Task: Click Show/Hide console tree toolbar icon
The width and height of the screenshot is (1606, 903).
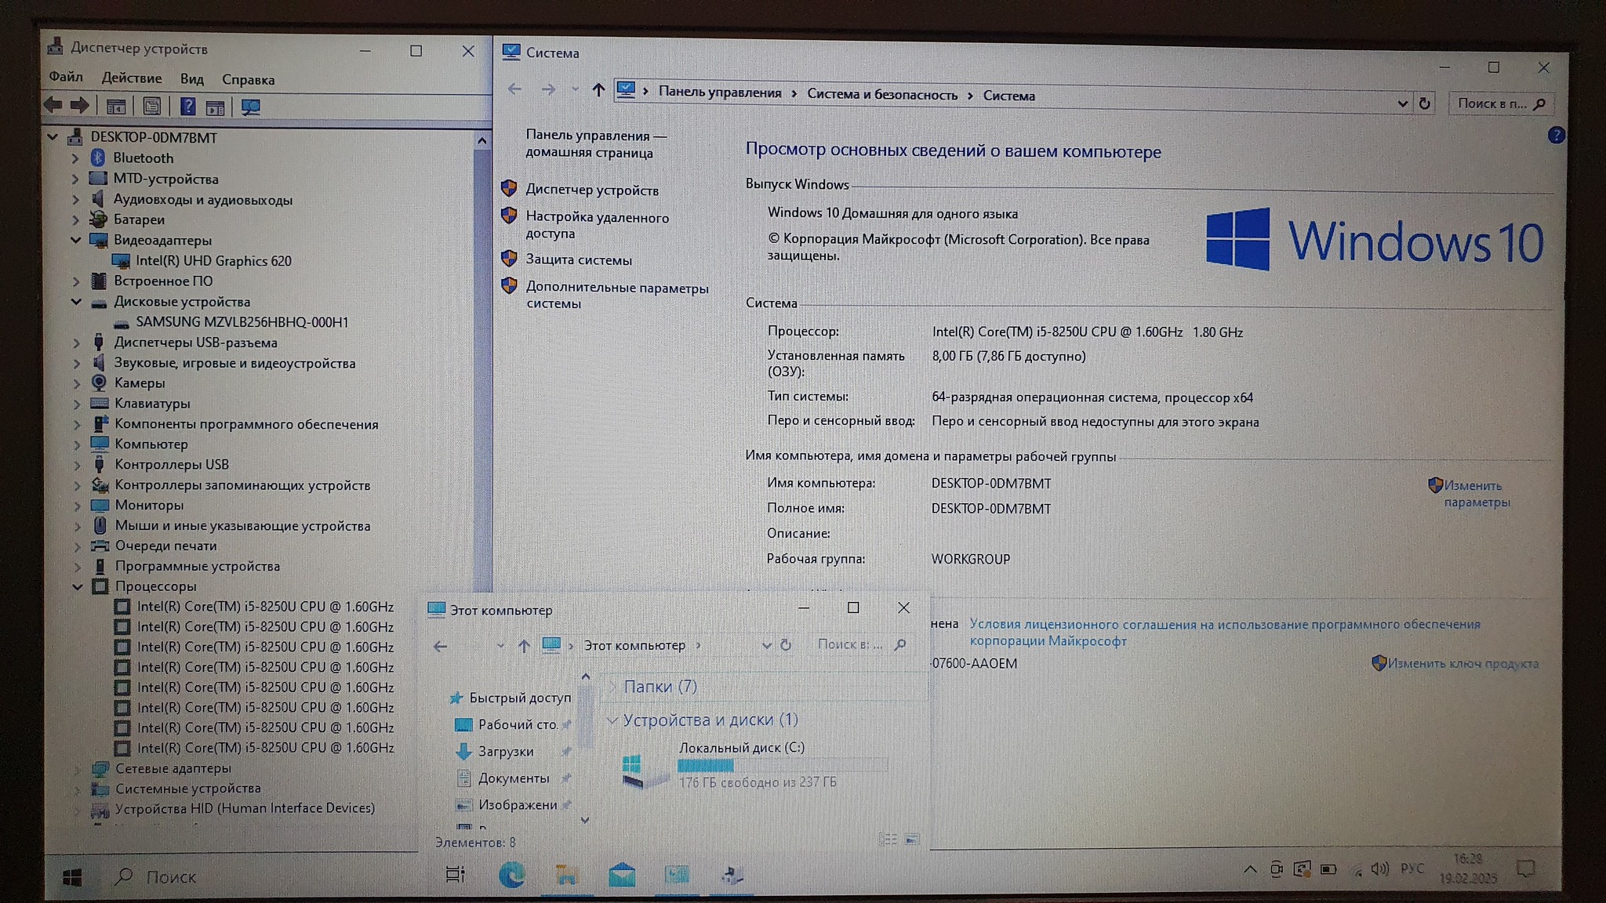Action: (x=116, y=107)
